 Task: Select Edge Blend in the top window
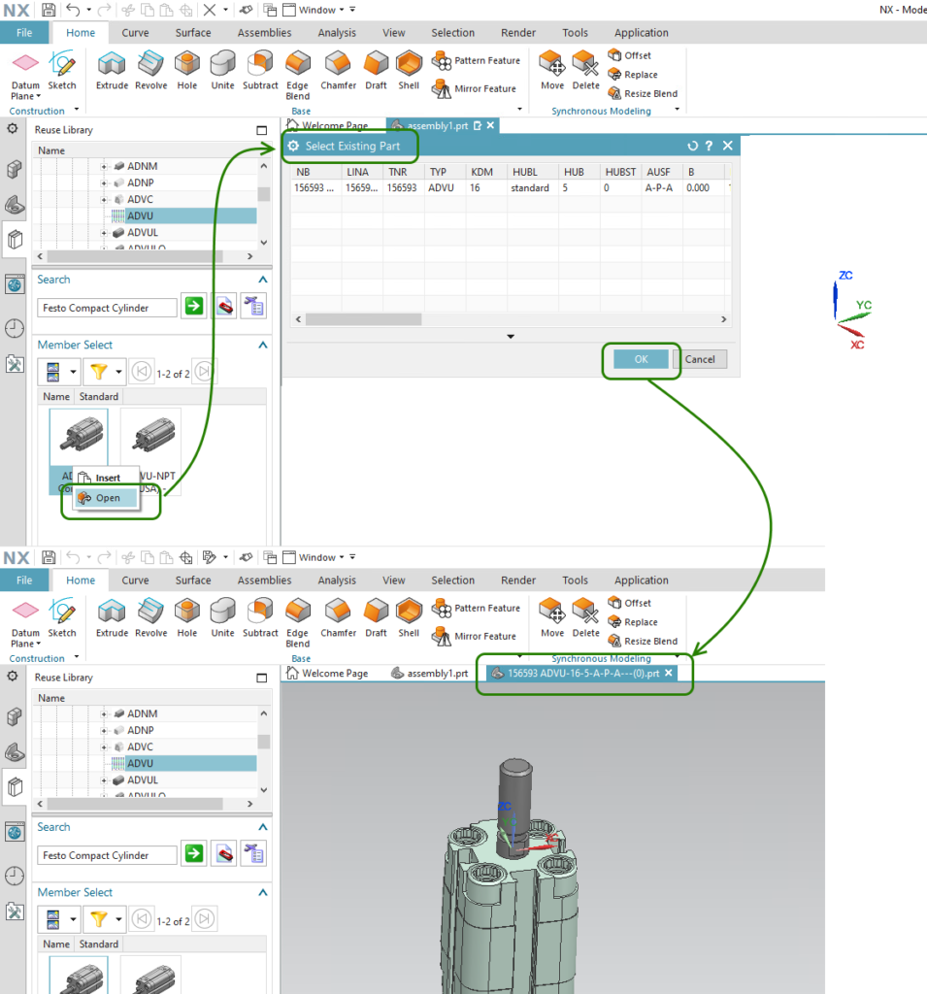coord(297,76)
